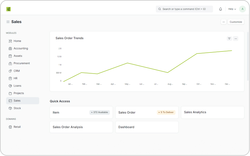Open the Sales Order Trends ellipsis menu
The image size is (250, 156).
click(235, 39)
